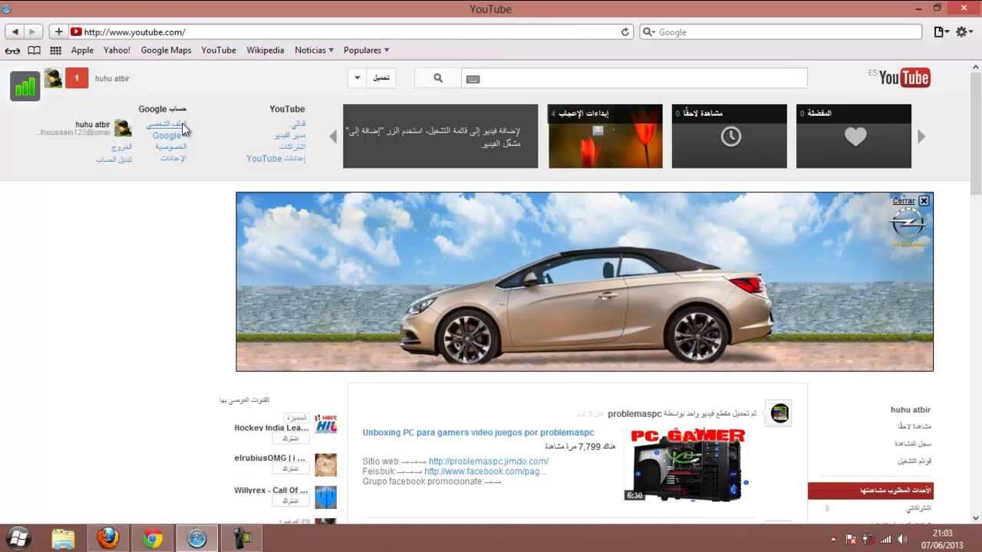Subscribe to Willyrex channel

coord(291,501)
